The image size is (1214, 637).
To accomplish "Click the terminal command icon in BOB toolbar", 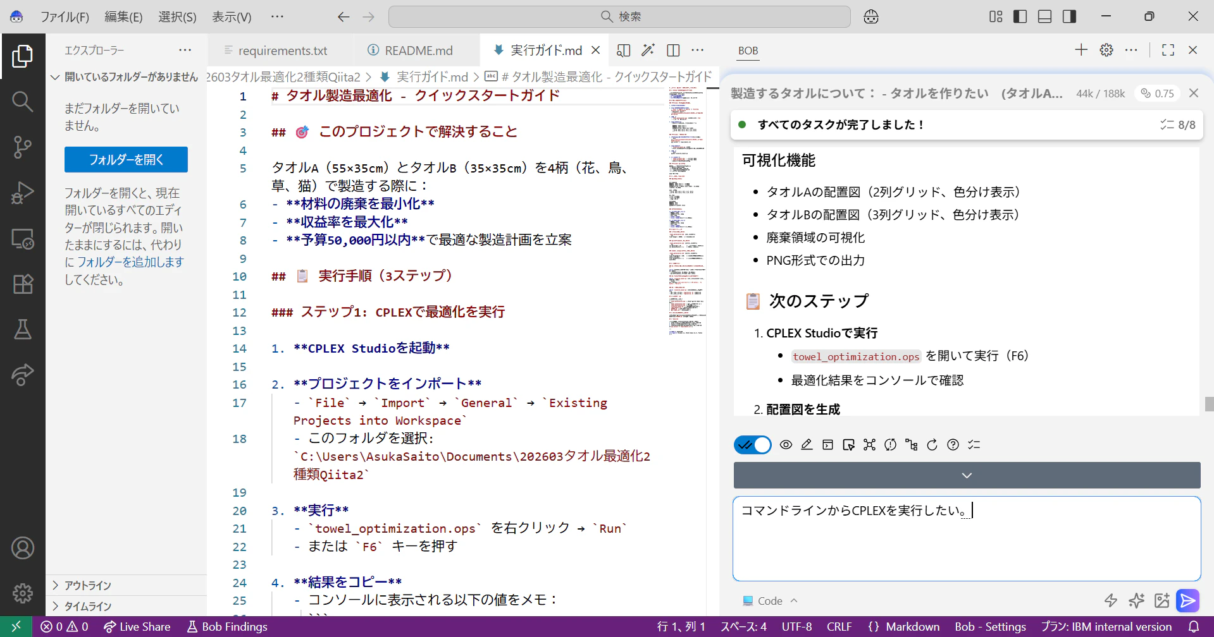I will pyautogui.click(x=827, y=445).
